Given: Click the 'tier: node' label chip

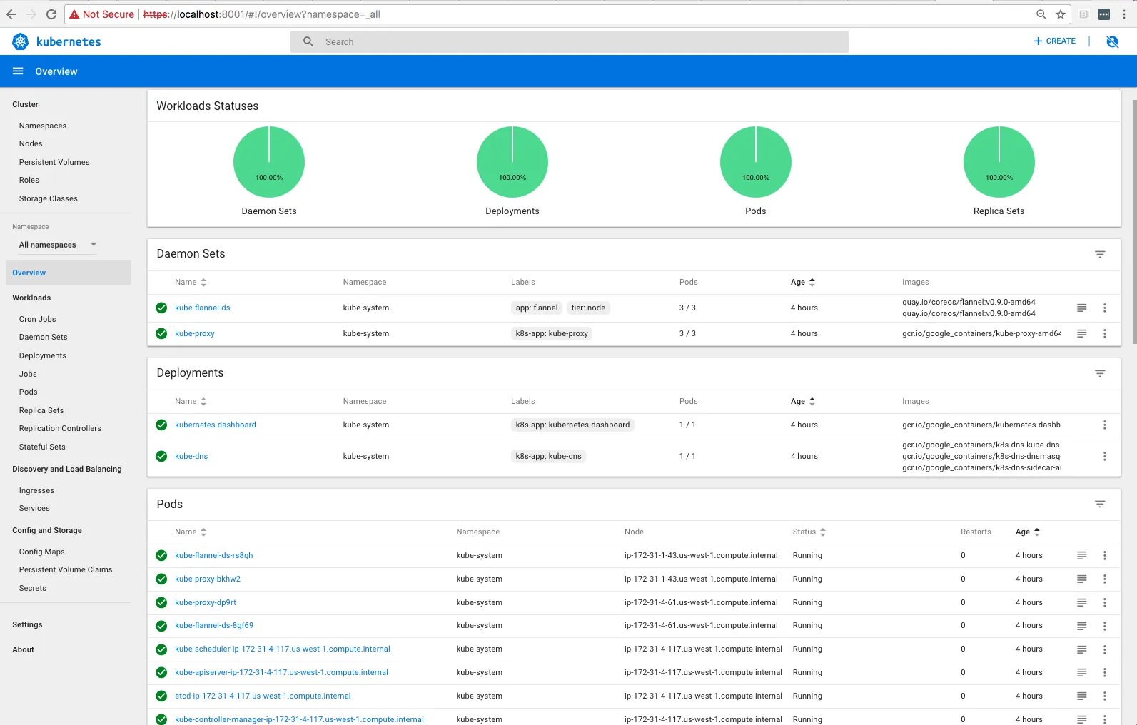Looking at the screenshot, I should point(588,308).
